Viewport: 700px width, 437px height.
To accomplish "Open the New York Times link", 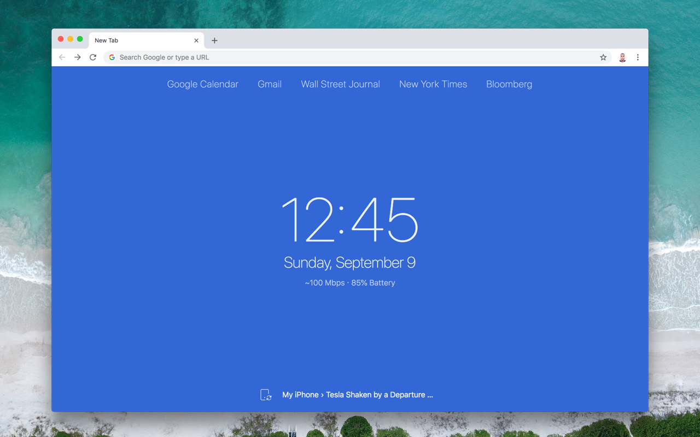I will [433, 84].
